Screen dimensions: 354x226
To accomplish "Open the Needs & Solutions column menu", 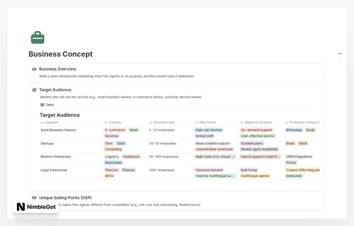I will tap(258, 122).
